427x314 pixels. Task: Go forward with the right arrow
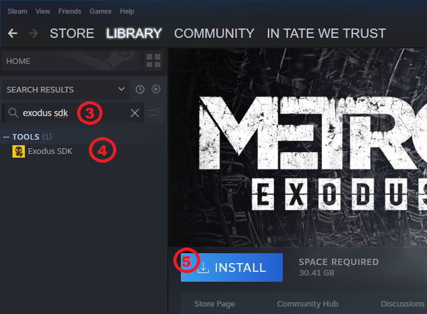click(x=33, y=34)
